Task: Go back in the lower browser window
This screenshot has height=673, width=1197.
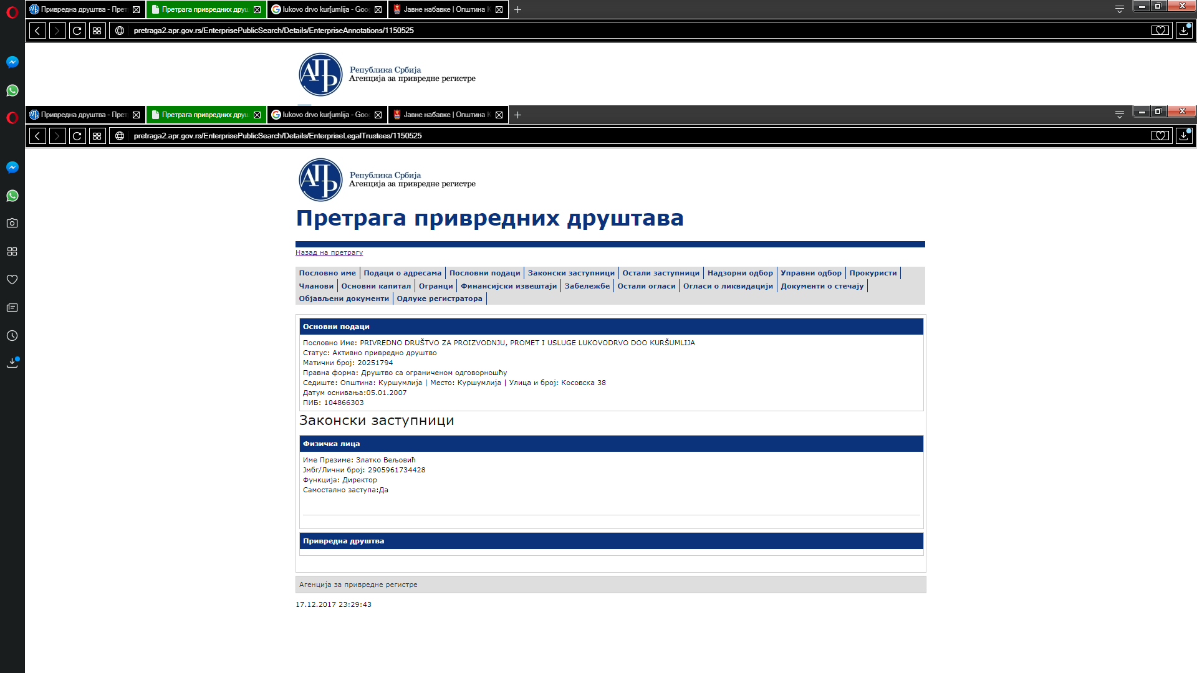Action: click(37, 136)
